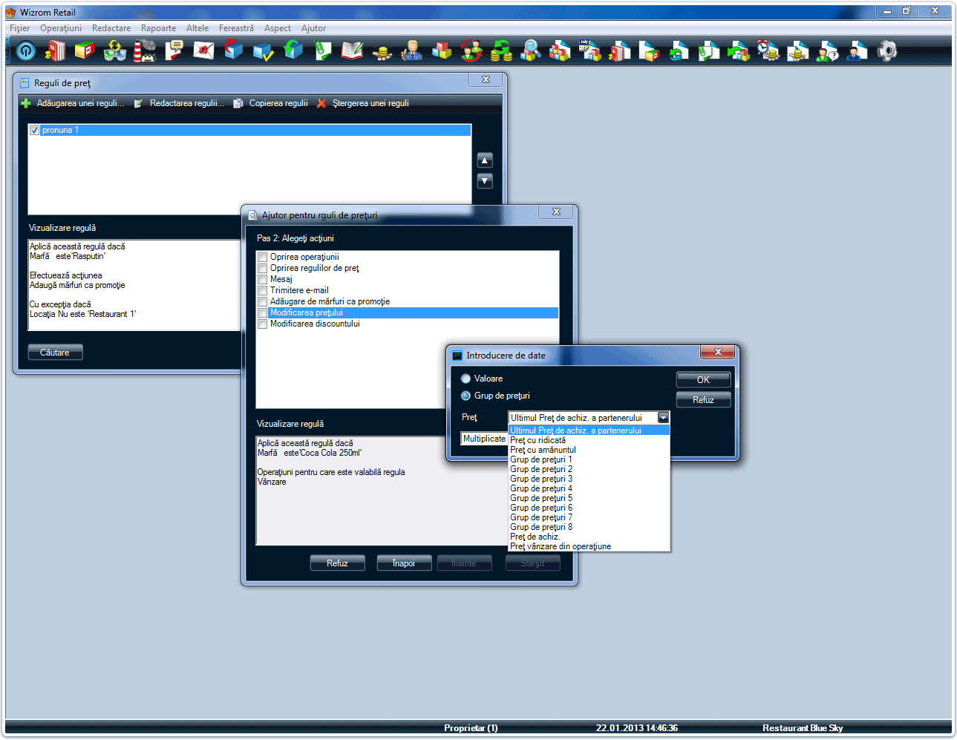Image resolution: width=957 pixels, height=740 pixels.
Task: Click the red X 'Ștergerea unei reguli' icon
Action: [x=321, y=103]
